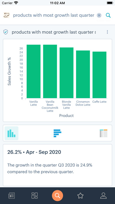Tap the verified shield badge icon
Screen dimensions: 115x204
click(x=6, y=32)
